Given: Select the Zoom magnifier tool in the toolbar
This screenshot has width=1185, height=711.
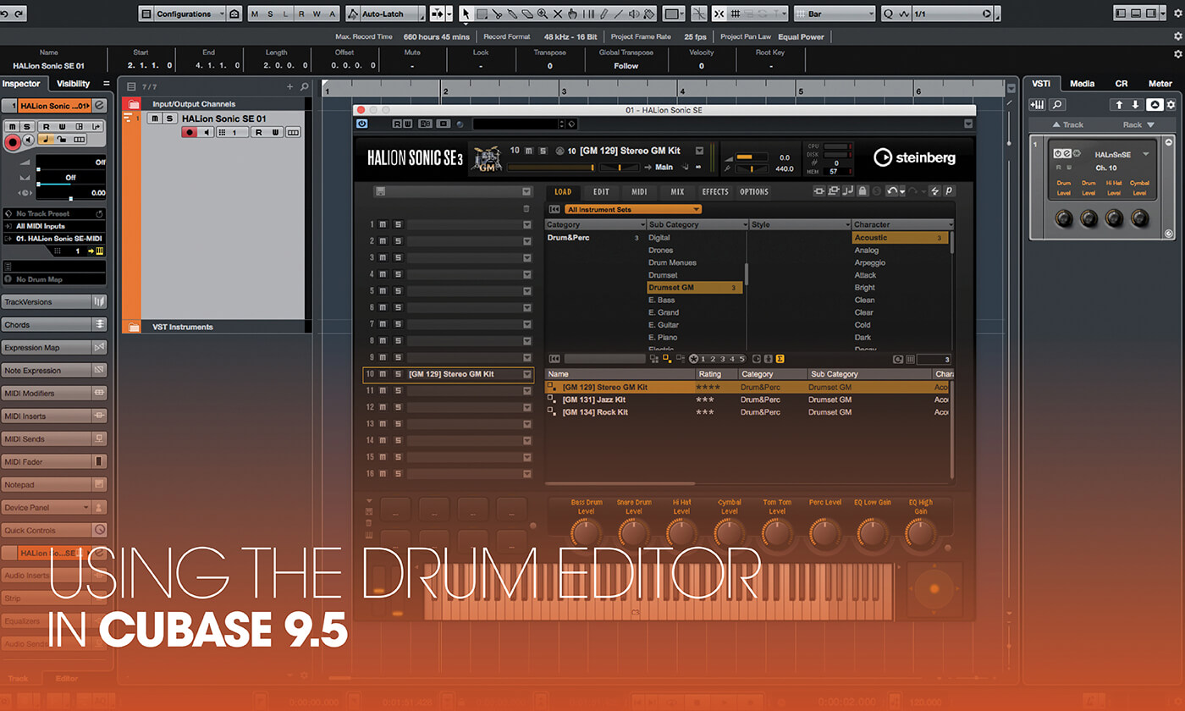Looking at the screenshot, I should pos(543,14).
